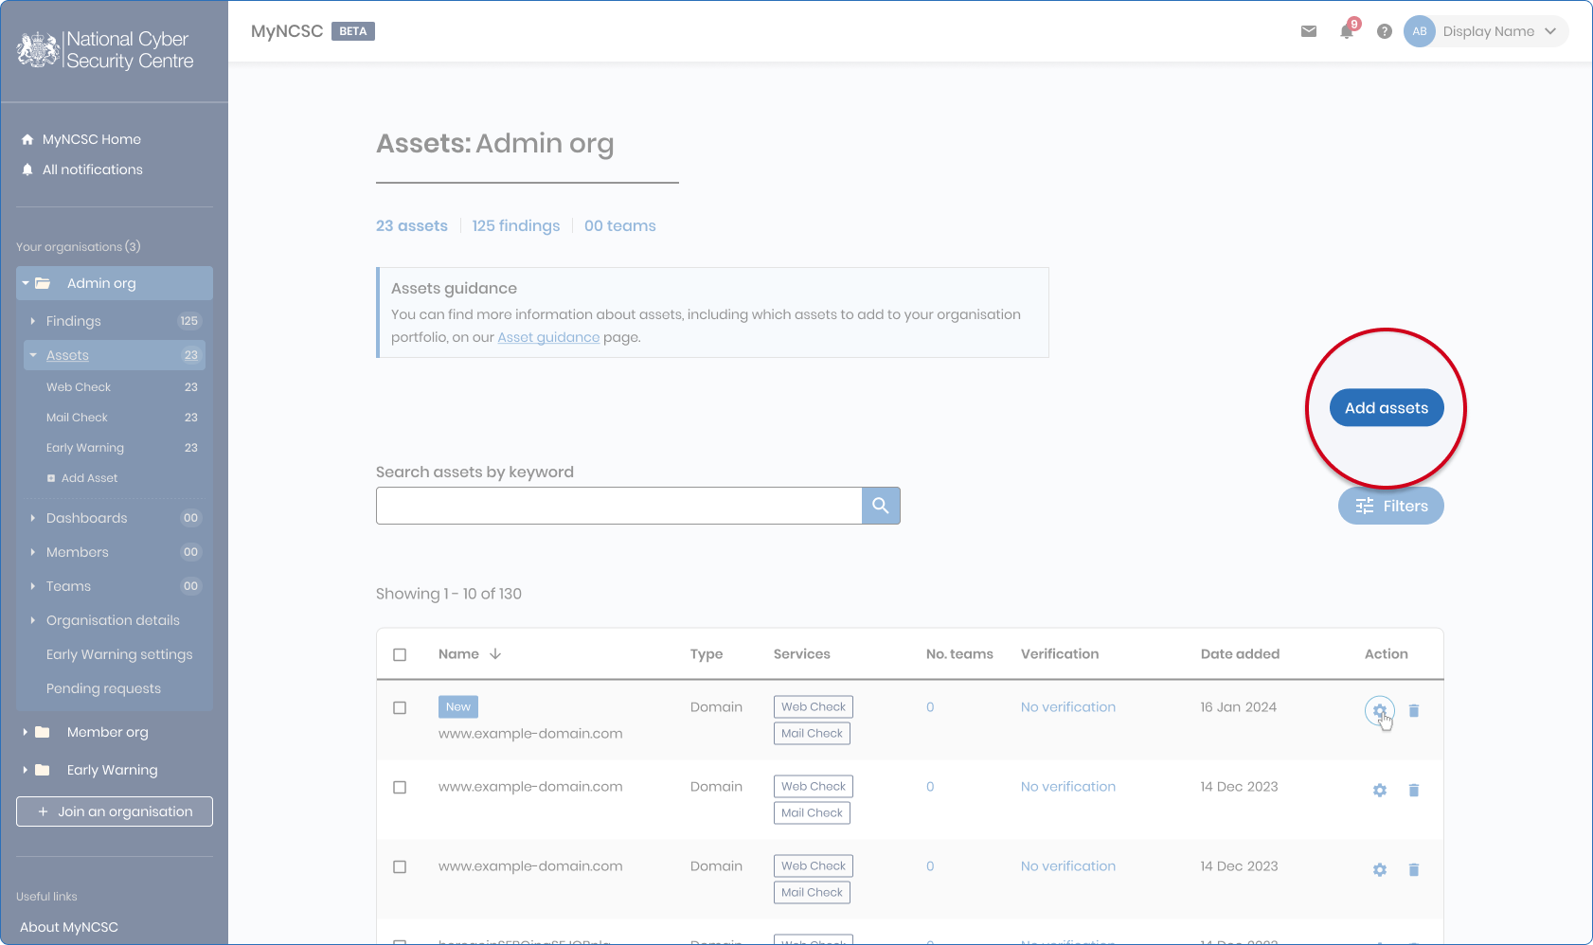Open About MyNCSC link
Screen dimensions: 1593x945
coord(69,927)
